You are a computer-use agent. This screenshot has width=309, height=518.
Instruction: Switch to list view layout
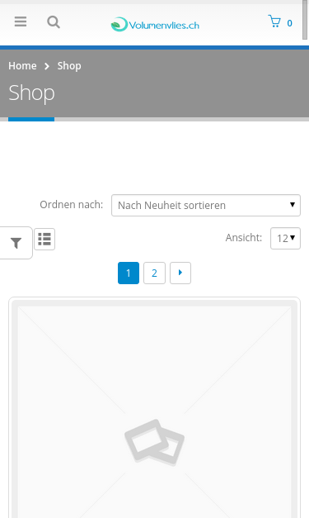click(44, 239)
